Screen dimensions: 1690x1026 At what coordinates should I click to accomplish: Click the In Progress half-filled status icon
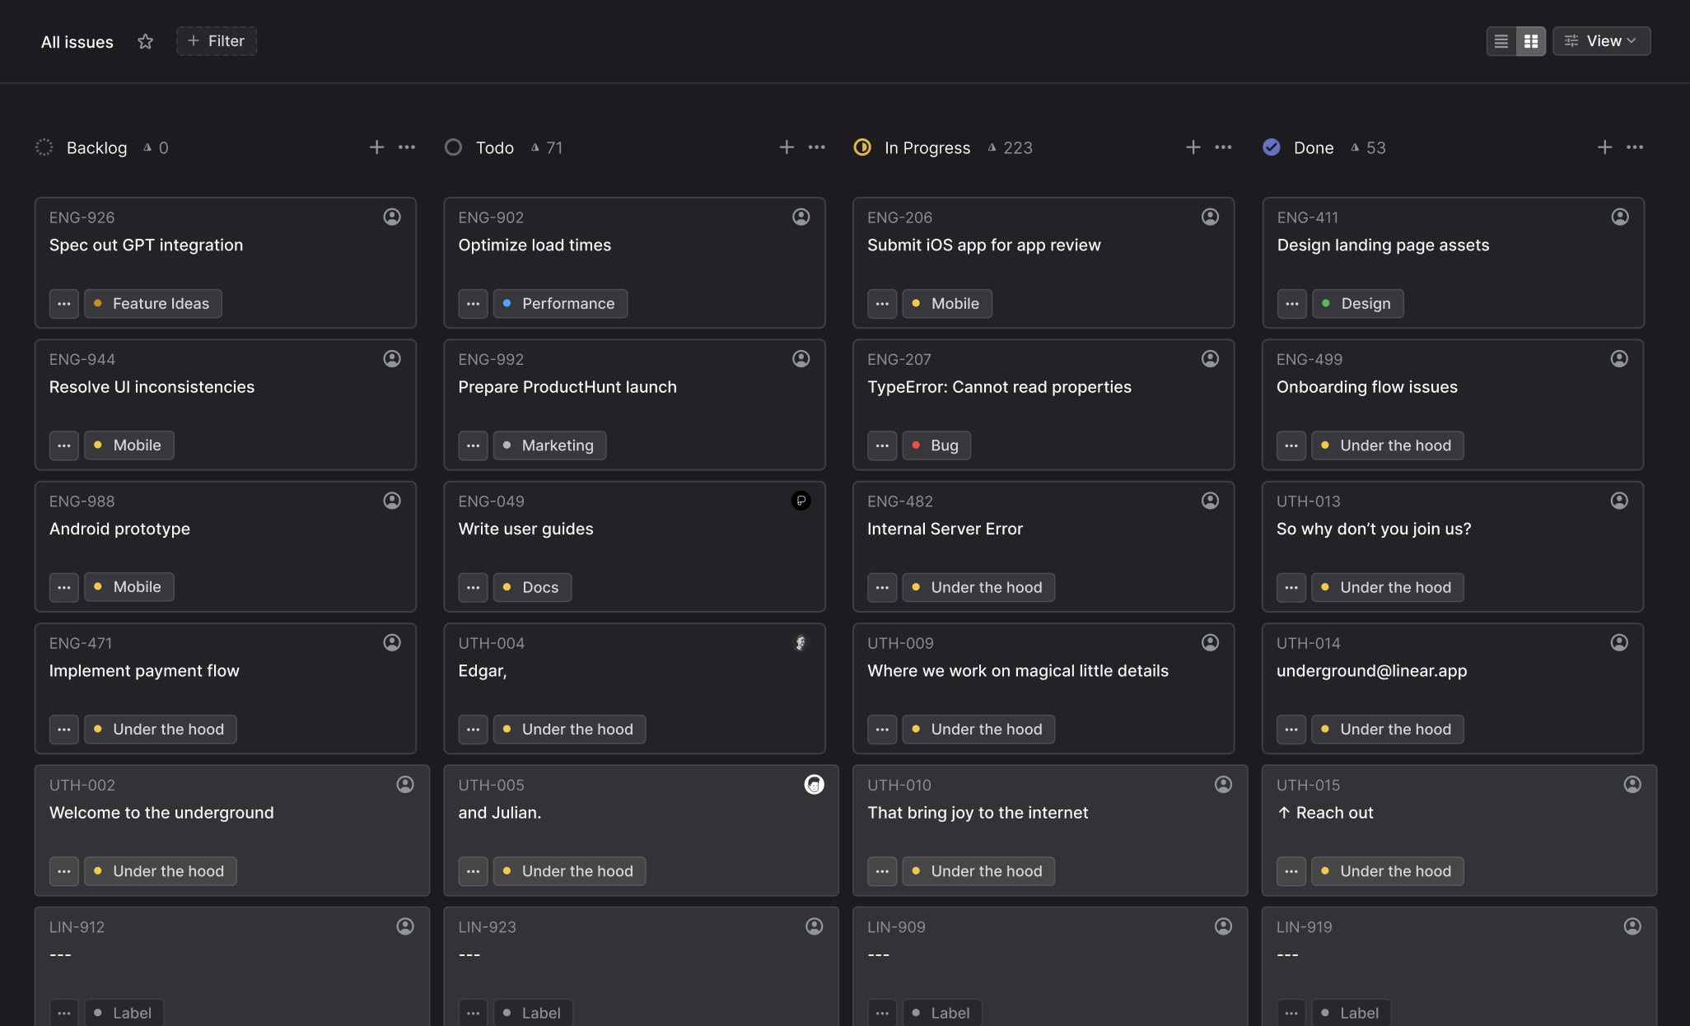(861, 147)
